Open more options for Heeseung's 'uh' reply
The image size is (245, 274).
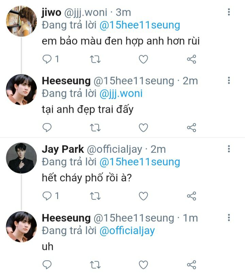[229, 217]
